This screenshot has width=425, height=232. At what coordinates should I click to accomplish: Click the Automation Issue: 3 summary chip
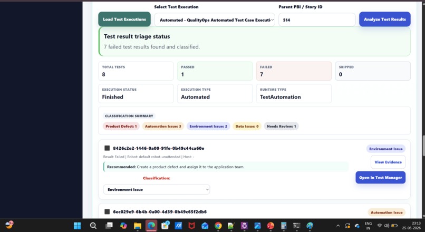pos(163,127)
